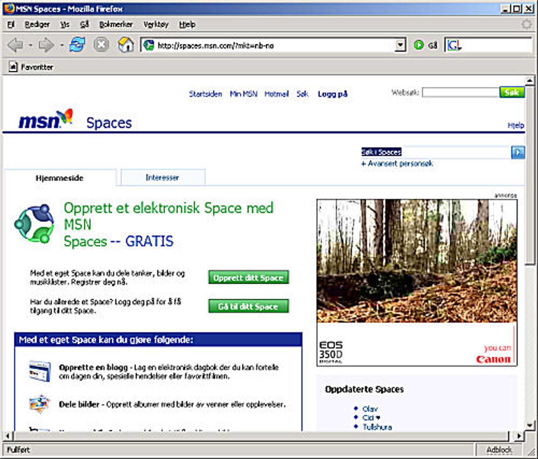Viewport: 538px width, 459px height.
Task: Expand the address bar URL dropdown
Action: pos(400,45)
